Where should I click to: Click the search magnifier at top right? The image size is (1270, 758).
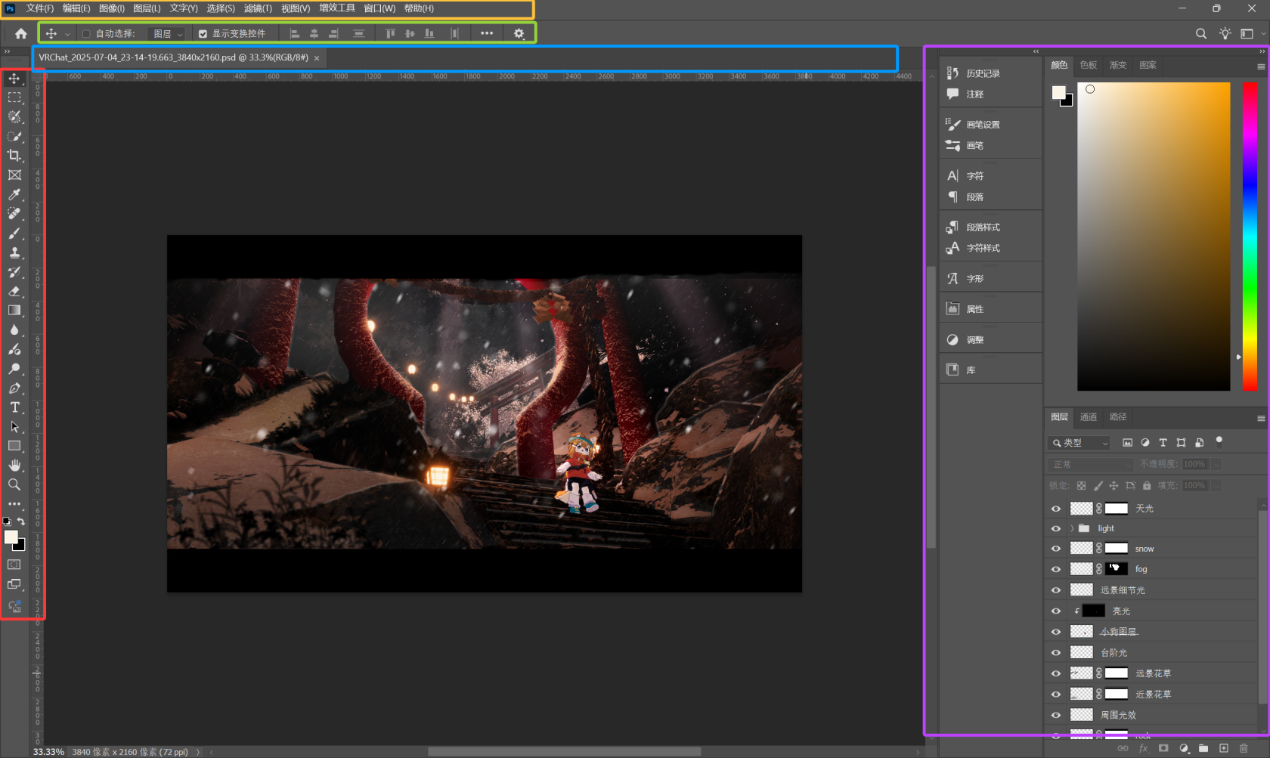click(x=1200, y=33)
